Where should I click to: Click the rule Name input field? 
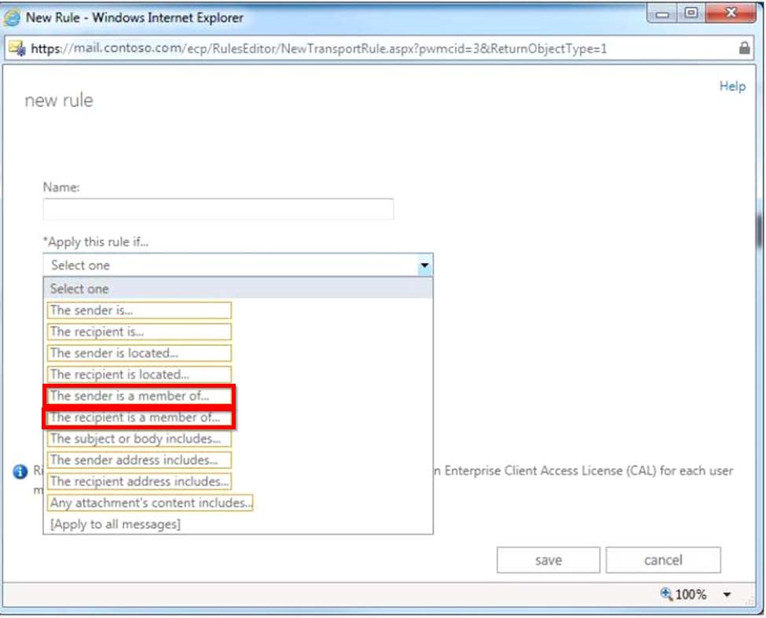pos(218,209)
